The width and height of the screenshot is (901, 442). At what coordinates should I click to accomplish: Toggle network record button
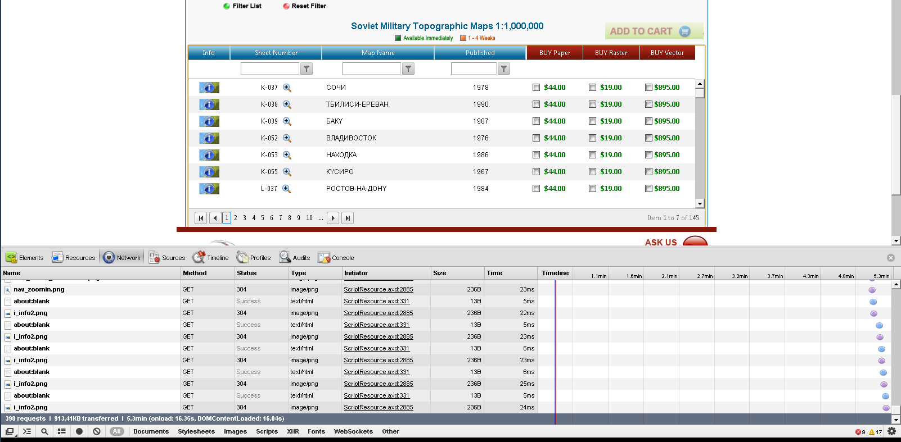(79, 431)
